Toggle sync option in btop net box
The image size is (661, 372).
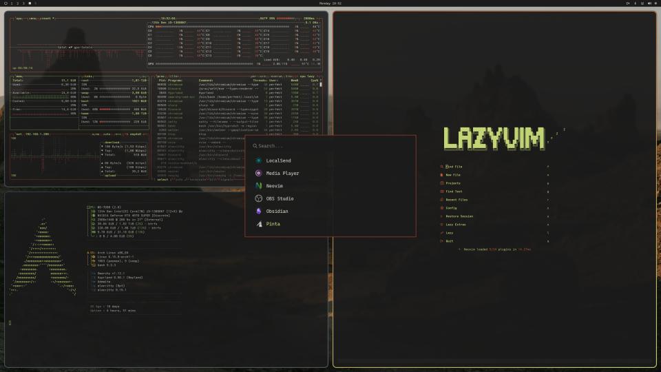[96, 134]
